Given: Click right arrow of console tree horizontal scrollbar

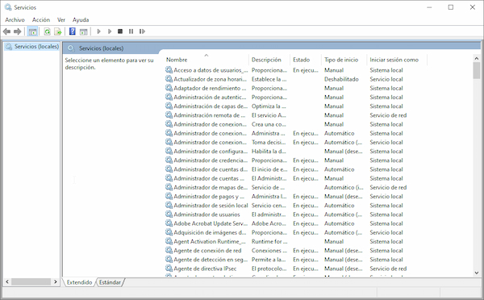Looking at the screenshot, I should point(55,281).
